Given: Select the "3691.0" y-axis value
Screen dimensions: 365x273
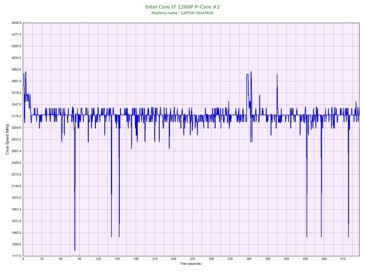Looking at the screenshot, I should pyautogui.click(x=16, y=82).
